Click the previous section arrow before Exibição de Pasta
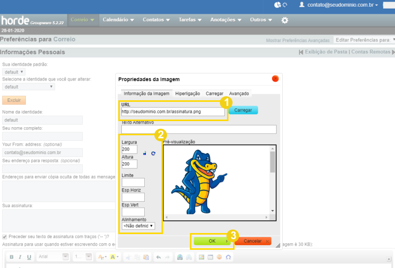 pos(301,52)
